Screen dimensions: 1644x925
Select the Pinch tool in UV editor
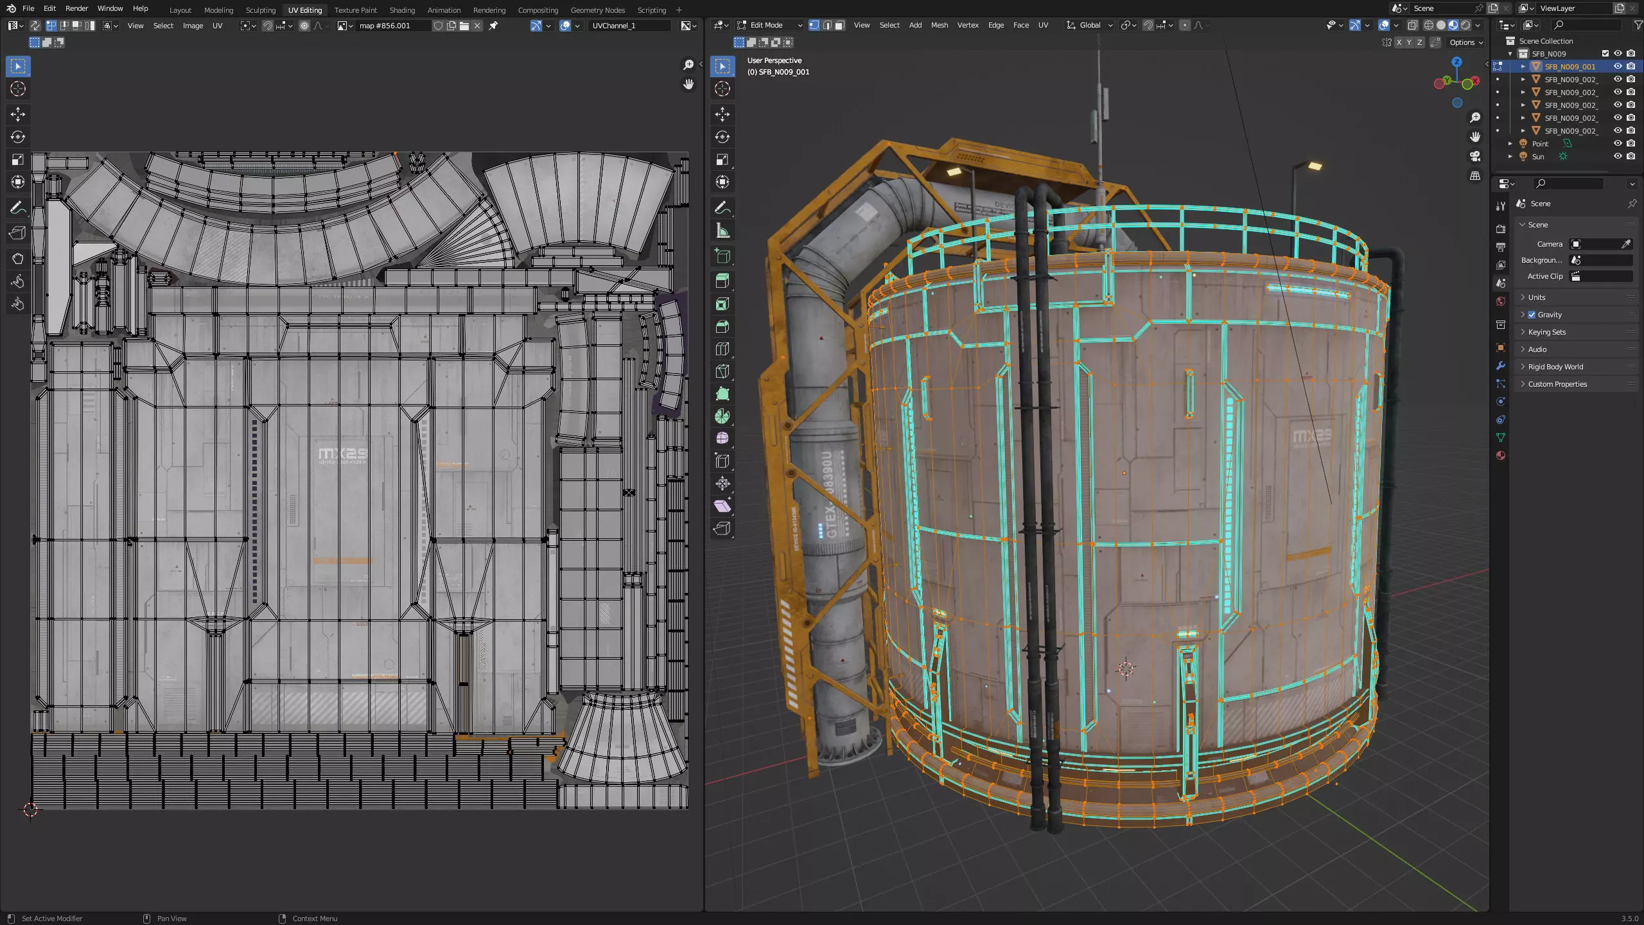(18, 304)
